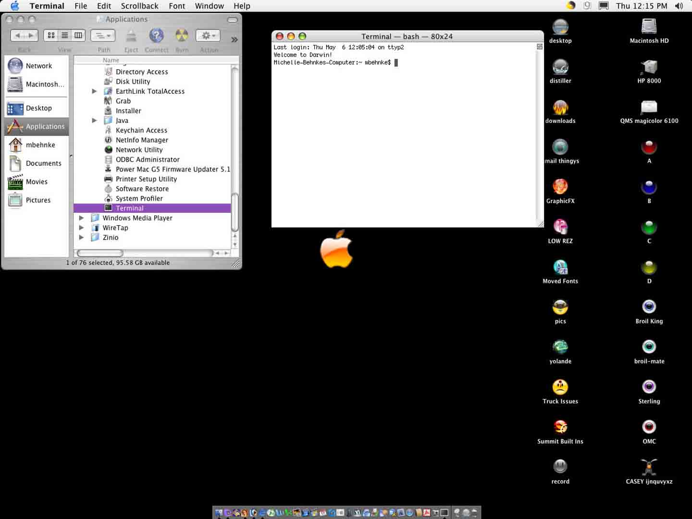Select the Truck Issues desktop icon
Image resolution: width=692 pixels, height=519 pixels.
(x=560, y=387)
